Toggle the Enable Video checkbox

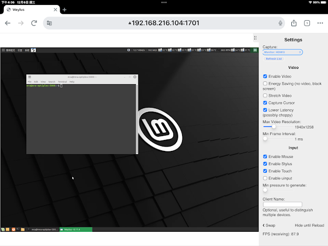point(265,77)
